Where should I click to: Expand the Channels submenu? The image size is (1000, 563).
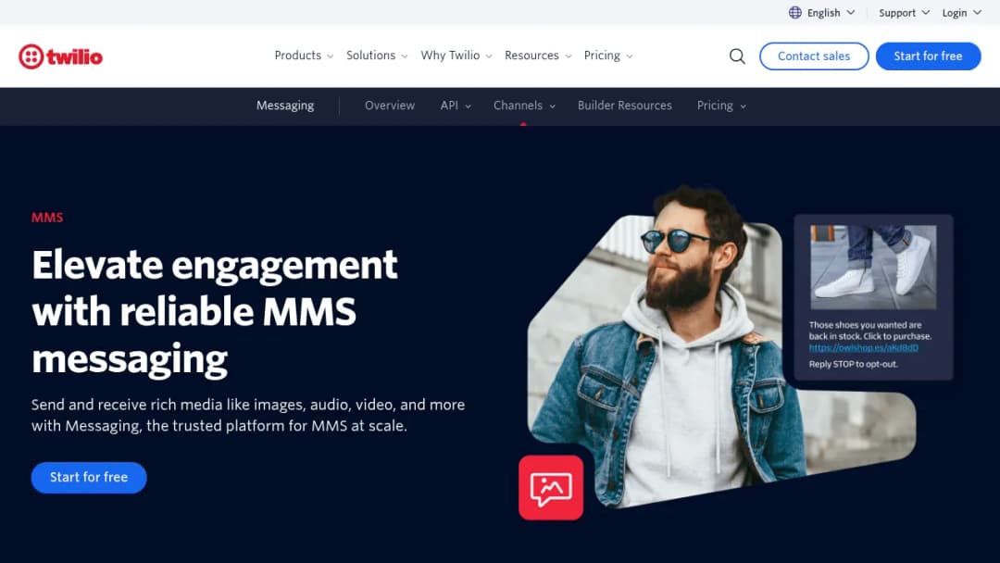point(523,106)
